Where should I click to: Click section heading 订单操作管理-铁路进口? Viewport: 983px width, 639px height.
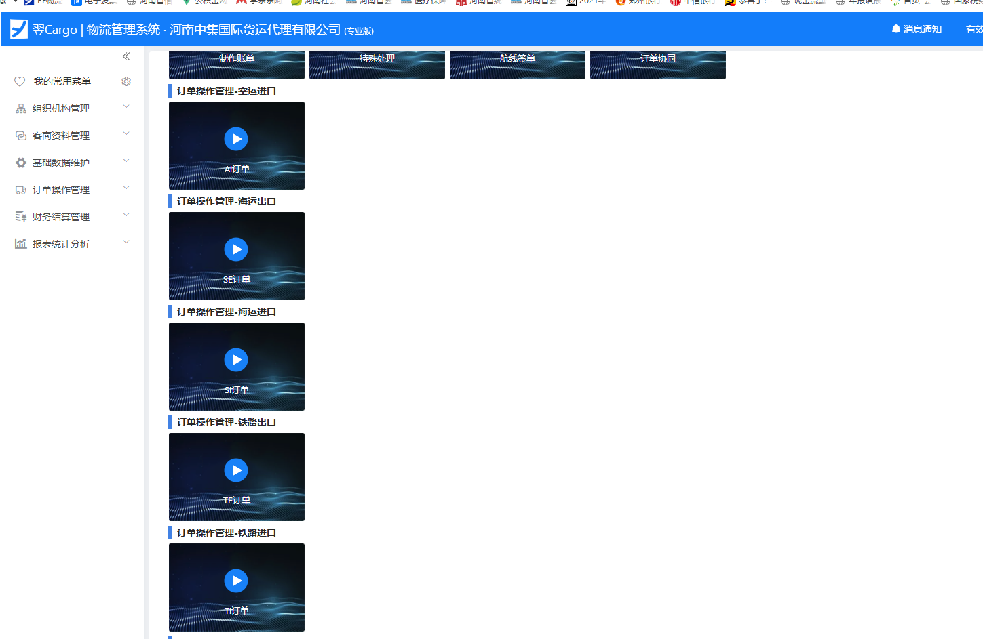click(x=227, y=533)
